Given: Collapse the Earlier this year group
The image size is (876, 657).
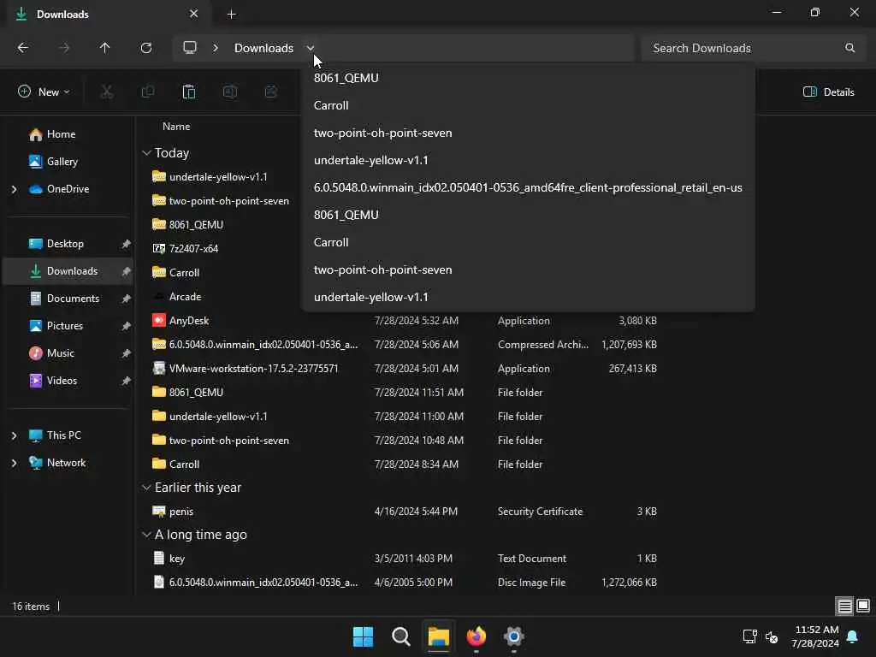Looking at the screenshot, I should click(146, 488).
